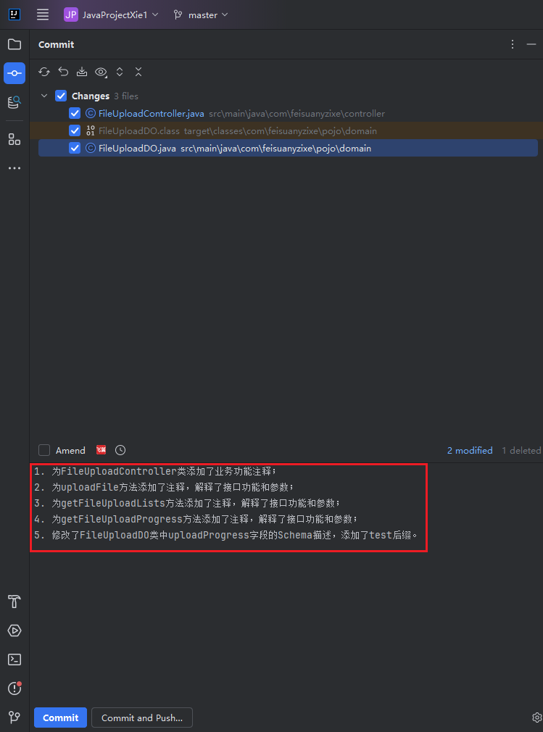
Task: Open Commit panel options kebab menu
Action: click(512, 44)
